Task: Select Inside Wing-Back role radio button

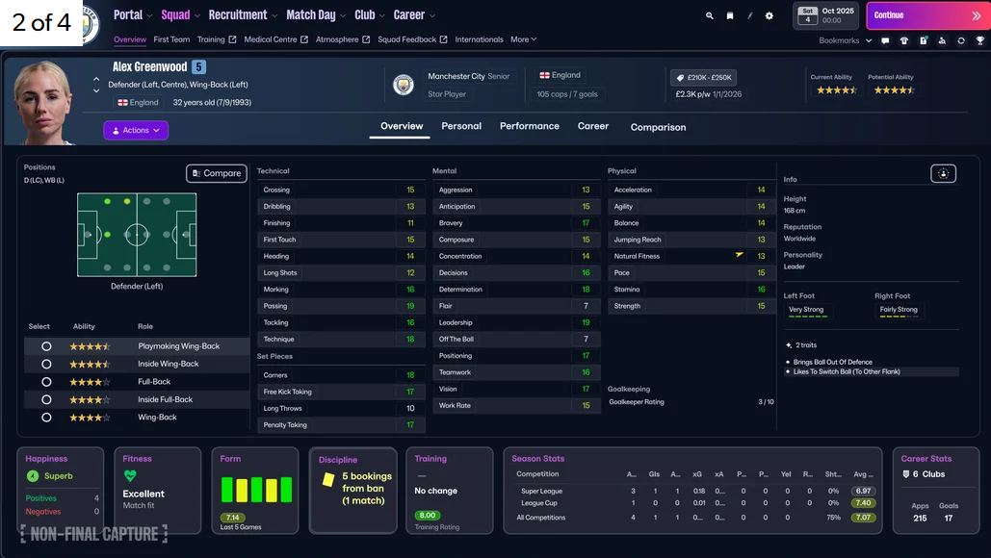Action: (46, 364)
